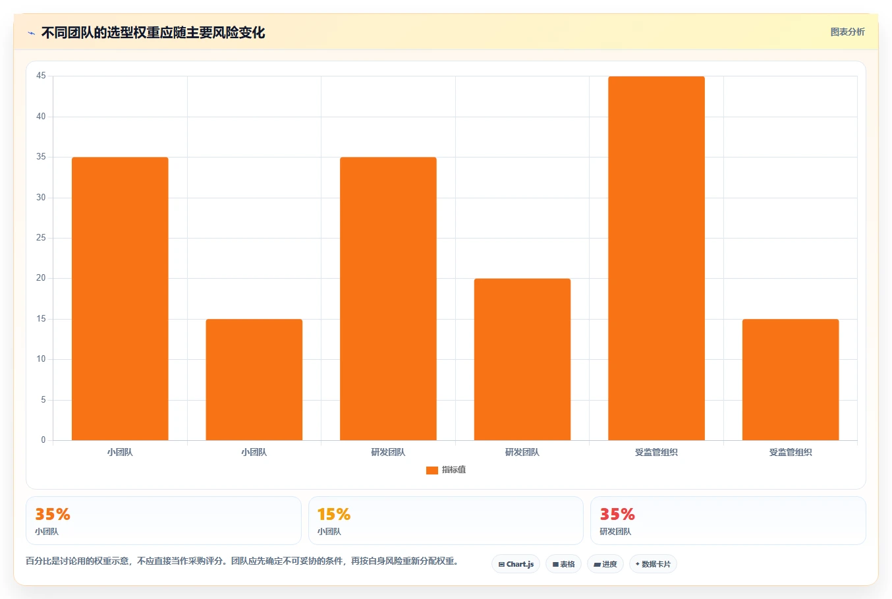Select the 数据卡片 tag chip
892x599 pixels.
[x=653, y=564]
